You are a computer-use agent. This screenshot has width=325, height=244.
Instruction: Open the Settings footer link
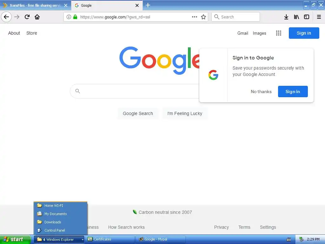point(268,227)
